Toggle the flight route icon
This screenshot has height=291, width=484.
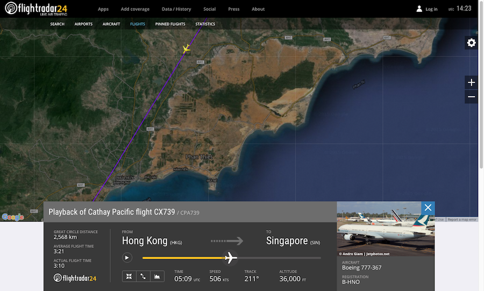coord(143,276)
